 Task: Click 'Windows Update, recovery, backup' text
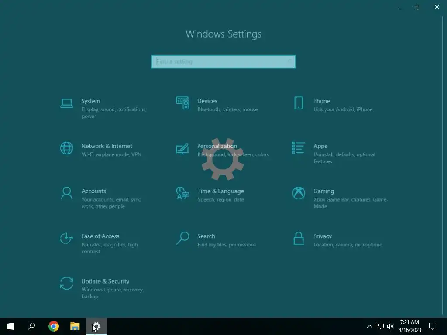(112, 293)
